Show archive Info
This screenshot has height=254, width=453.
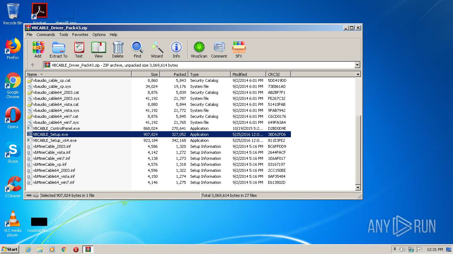pos(176,49)
